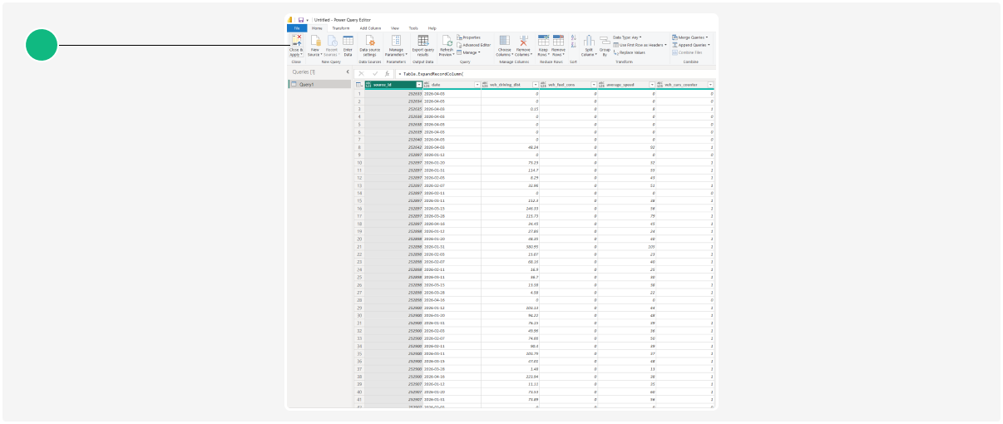Select Query1 in the Queries pane
The height and width of the screenshot is (424, 1003).
point(319,85)
